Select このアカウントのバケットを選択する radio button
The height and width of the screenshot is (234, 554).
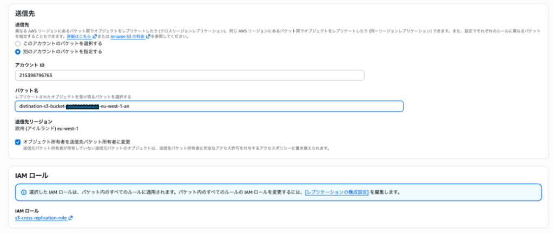pos(18,44)
